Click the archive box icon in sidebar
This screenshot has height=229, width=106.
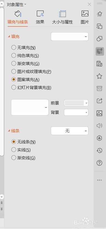99,88
